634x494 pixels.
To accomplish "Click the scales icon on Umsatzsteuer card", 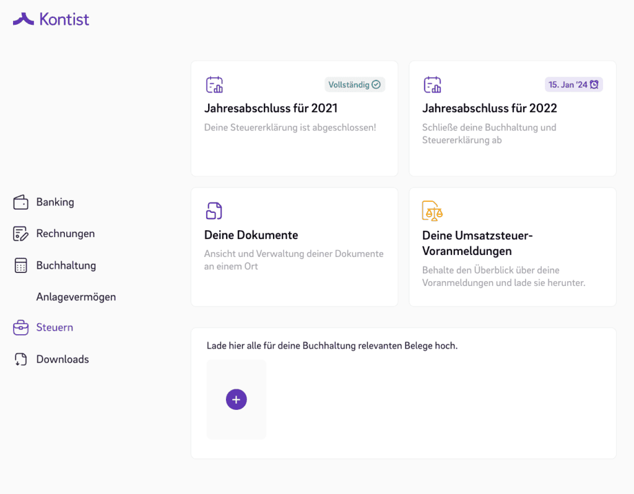I will click(432, 211).
